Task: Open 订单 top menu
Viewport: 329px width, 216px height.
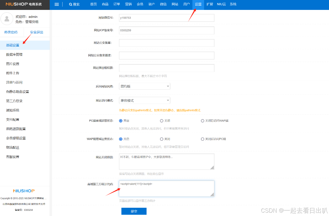Action: 117,4
